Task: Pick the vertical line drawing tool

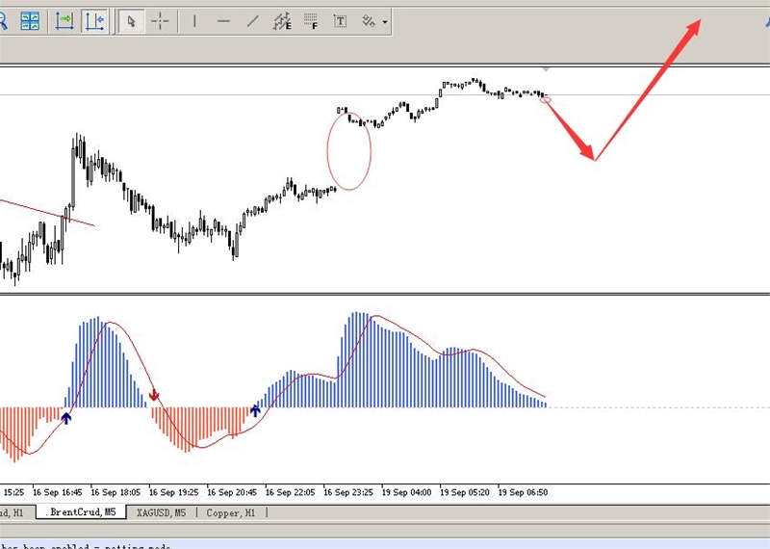Action: [x=195, y=21]
